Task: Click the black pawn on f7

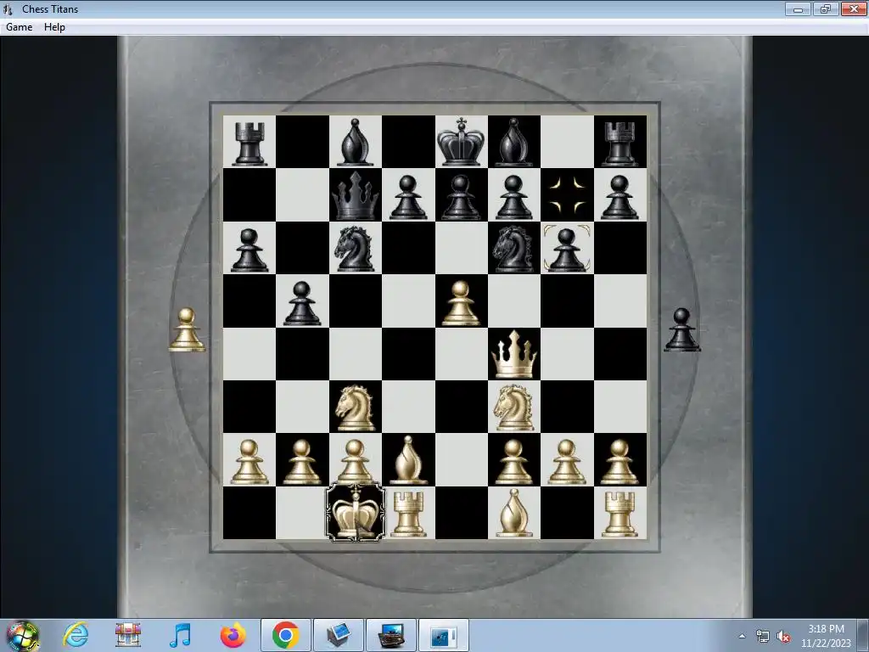Action: coord(514,196)
